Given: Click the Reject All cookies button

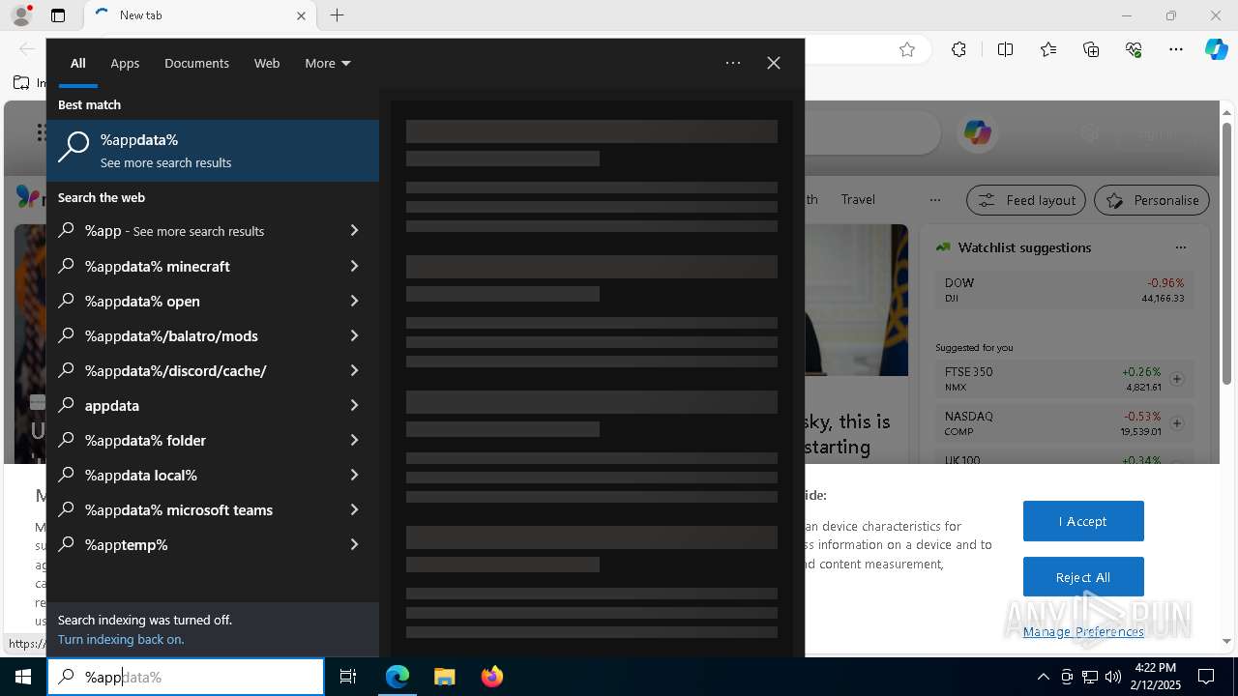Looking at the screenshot, I should pos(1083,577).
